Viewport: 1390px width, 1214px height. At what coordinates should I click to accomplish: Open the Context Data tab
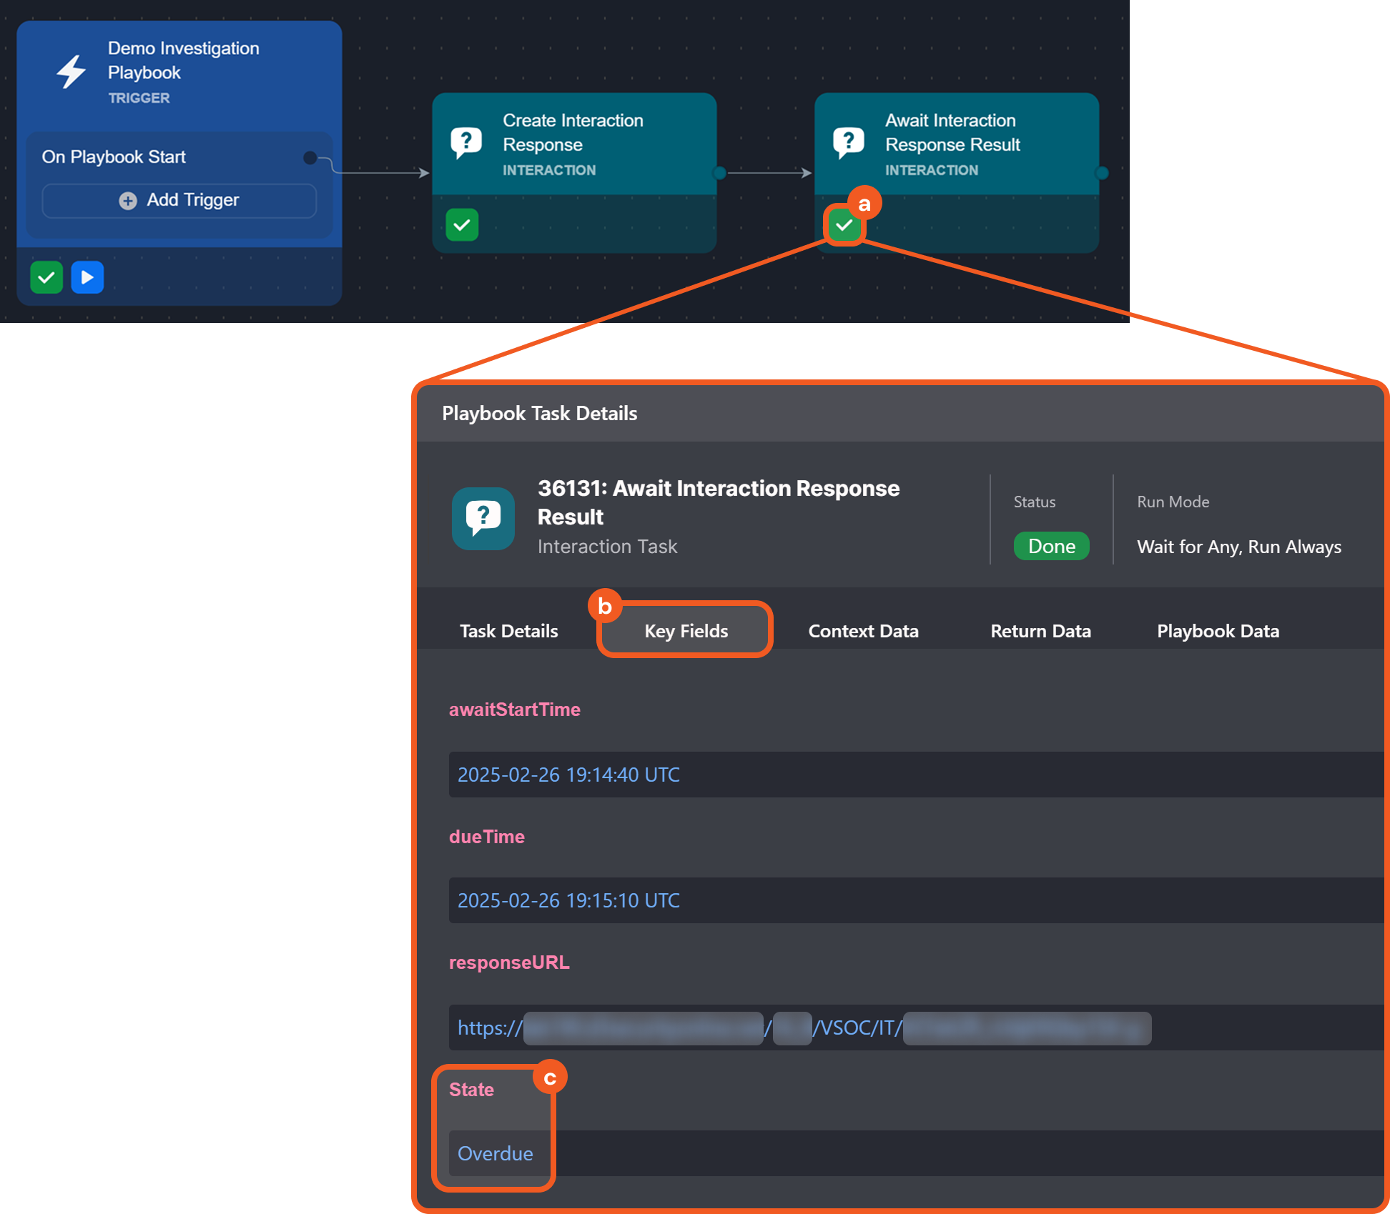(x=863, y=631)
